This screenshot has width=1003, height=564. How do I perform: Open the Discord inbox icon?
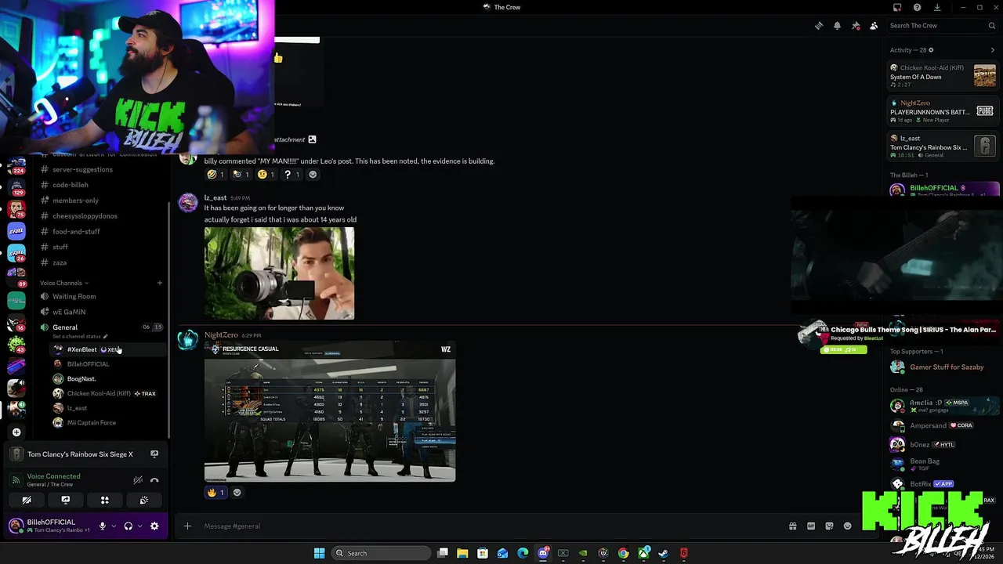pos(897,8)
